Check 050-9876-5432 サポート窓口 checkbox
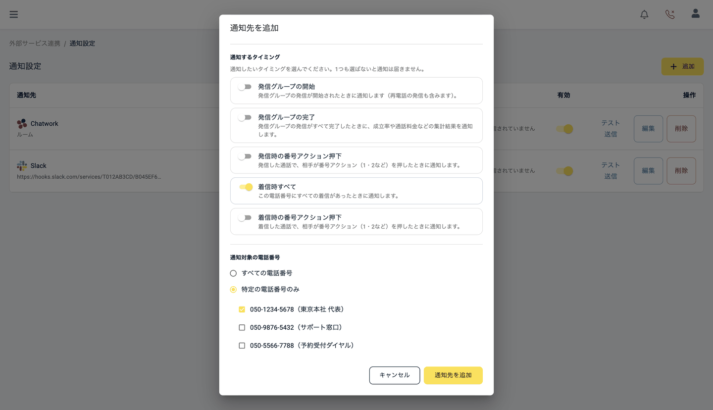713x410 pixels. pos(242,327)
